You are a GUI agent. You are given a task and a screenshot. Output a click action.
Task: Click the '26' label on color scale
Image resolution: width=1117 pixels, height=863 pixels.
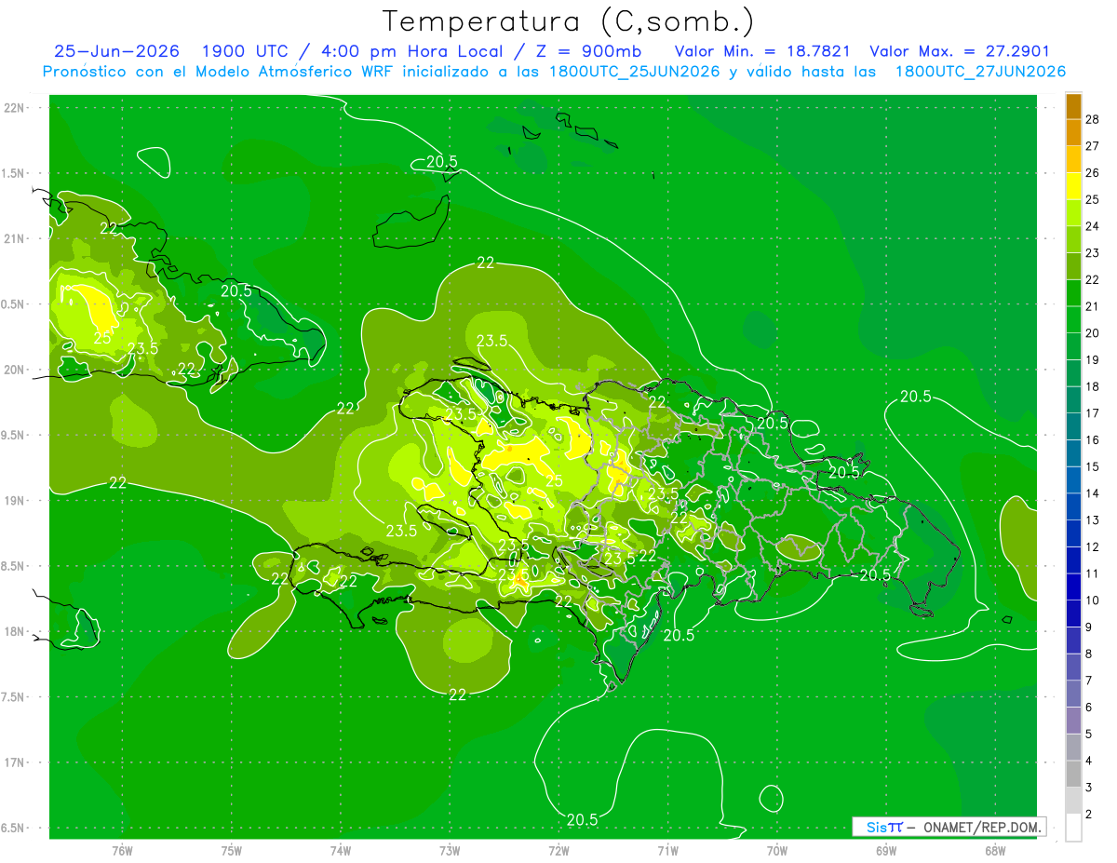1094,172
